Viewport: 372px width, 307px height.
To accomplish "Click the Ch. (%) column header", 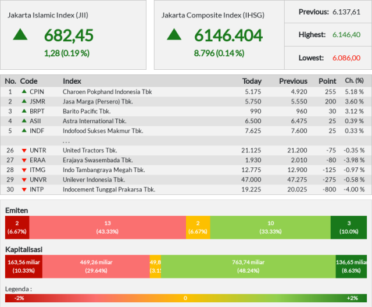I will coord(354,81).
